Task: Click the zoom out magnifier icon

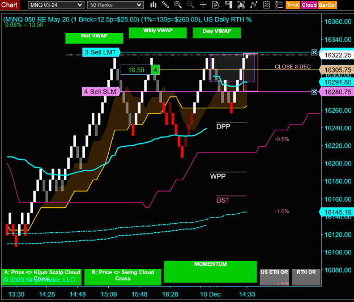Action: coord(190,5)
